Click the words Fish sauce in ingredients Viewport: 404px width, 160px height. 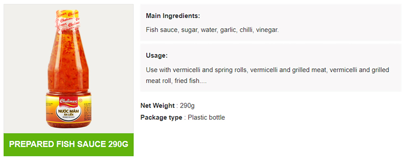(x=162, y=30)
